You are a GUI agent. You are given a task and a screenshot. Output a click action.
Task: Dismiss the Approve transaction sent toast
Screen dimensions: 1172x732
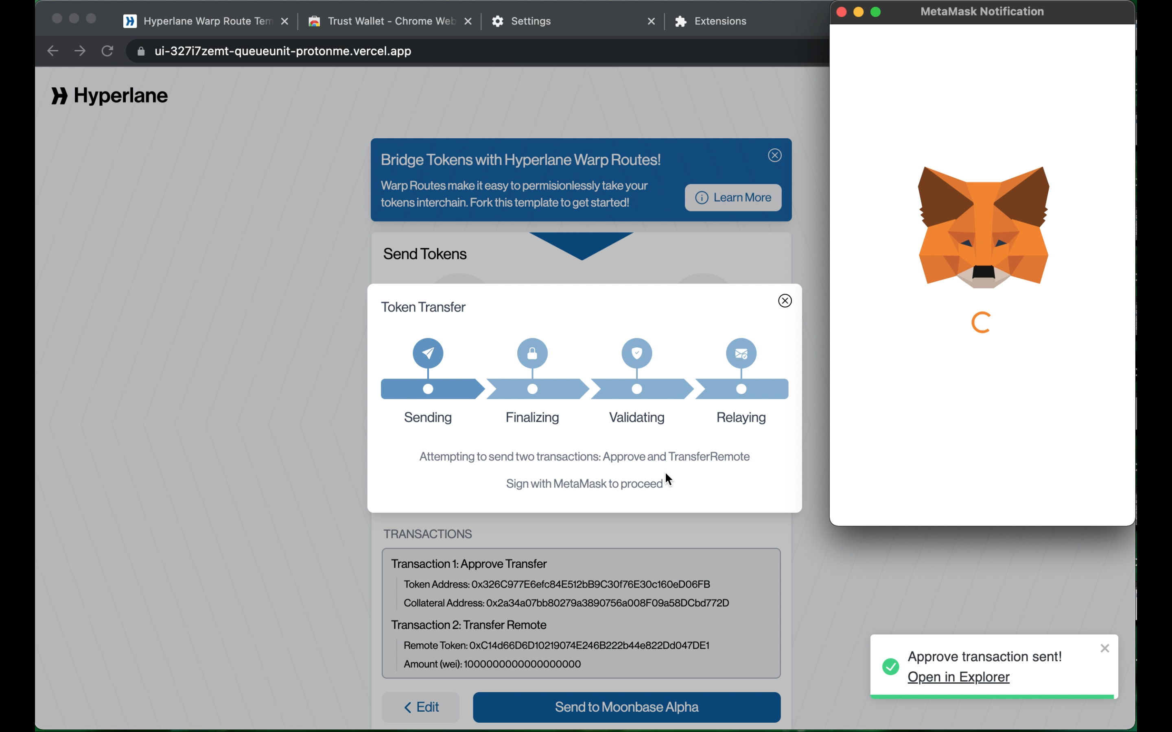[x=1105, y=648]
